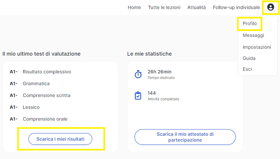Click the stopwatch icon beside Tempo dedicato
280x159 pixels.
tap(138, 74)
